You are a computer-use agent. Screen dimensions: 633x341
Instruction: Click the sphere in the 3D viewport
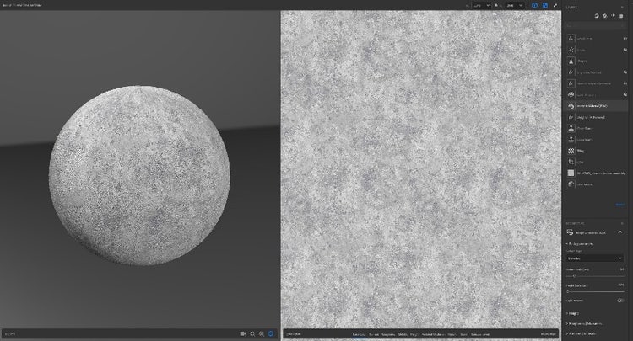(139, 175)
